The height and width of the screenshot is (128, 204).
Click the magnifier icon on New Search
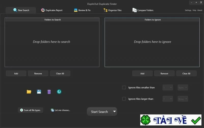(15, 10)
